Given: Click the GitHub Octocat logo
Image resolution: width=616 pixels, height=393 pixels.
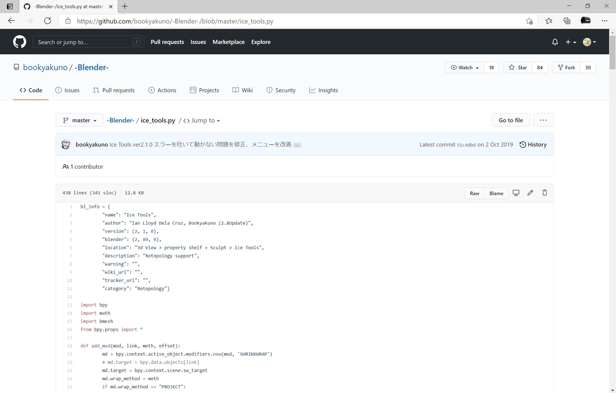Looking at the screenshot, I should coord(20,42).
